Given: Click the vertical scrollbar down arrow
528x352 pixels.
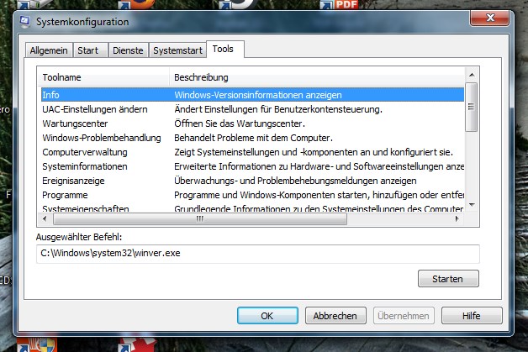Looking at the screenshot, I should 472,205.
